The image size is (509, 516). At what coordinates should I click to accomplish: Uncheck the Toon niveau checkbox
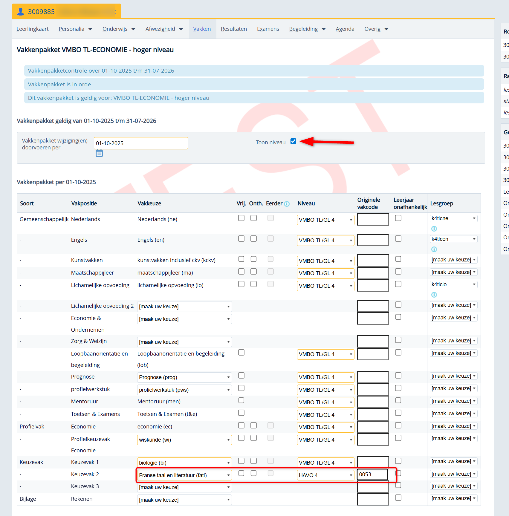[x=293, y=141]
